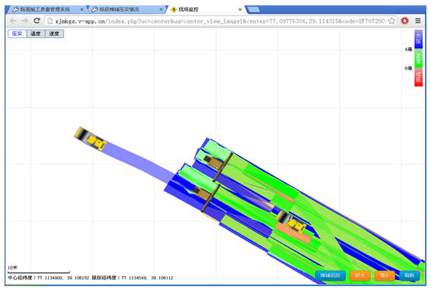Select the 温度 view toggle

[x=36, y=33]
